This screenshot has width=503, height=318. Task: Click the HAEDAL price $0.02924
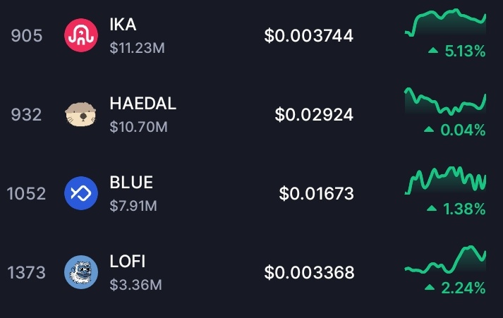[314, 114]
